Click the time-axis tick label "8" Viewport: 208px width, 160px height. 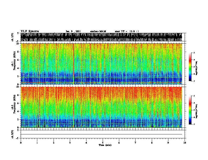152,143
